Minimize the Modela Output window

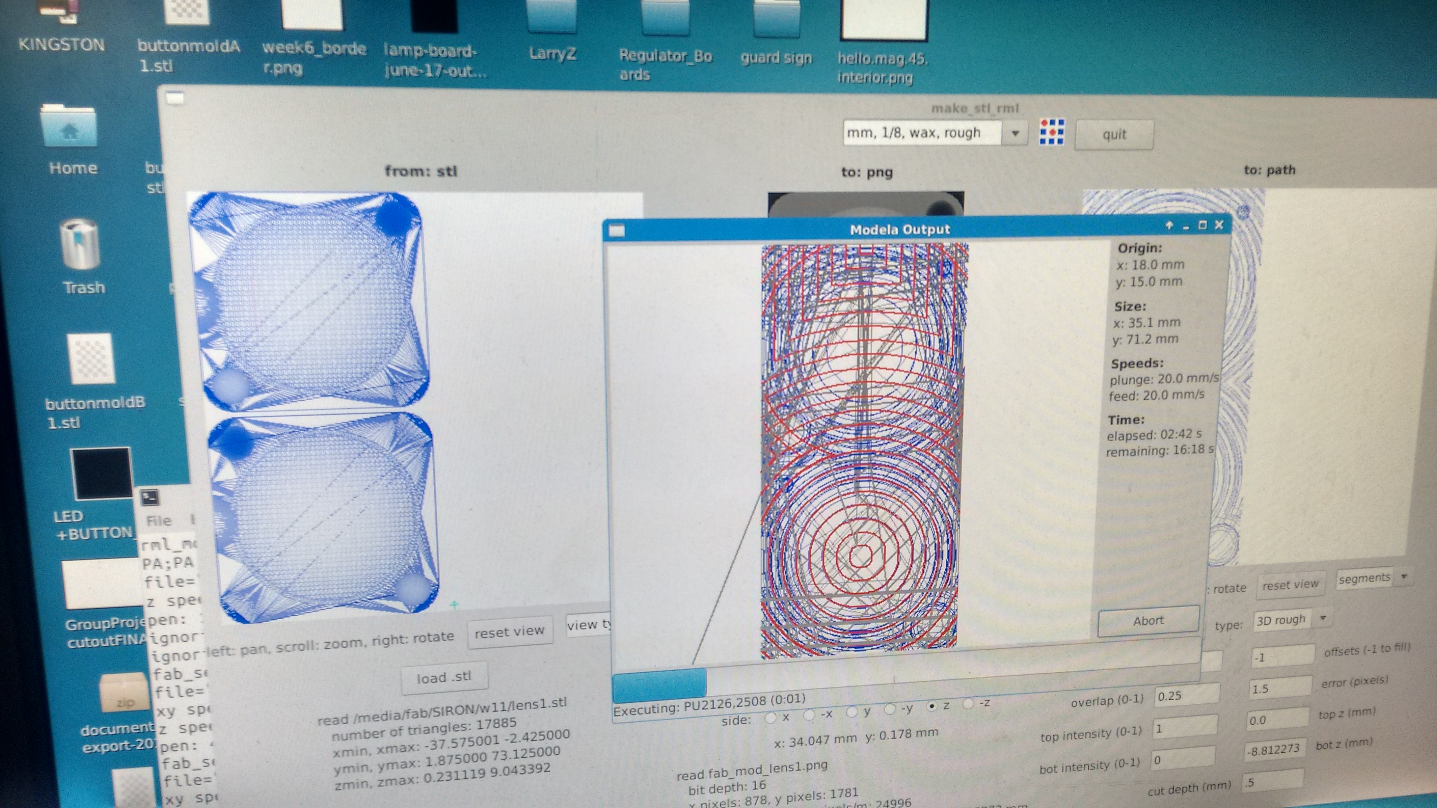pyautogui.click(x=1186, y=226)
